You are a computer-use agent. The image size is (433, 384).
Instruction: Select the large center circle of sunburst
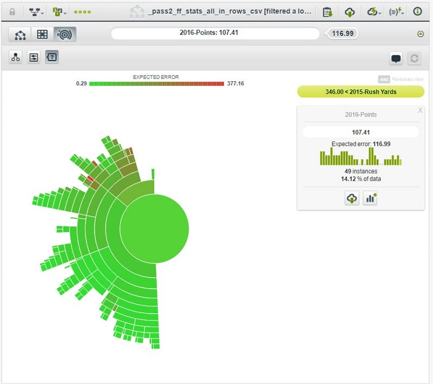pyautogui.click(x=154, y=229)
